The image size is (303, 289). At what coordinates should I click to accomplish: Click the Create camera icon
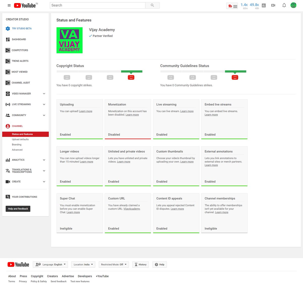[x=8, y=182]
